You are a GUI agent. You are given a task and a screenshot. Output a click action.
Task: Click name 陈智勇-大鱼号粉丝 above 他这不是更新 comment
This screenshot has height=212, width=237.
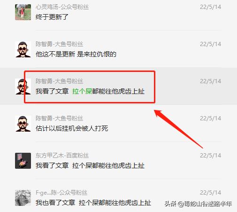pyautogui.click(x=59, y=44)
